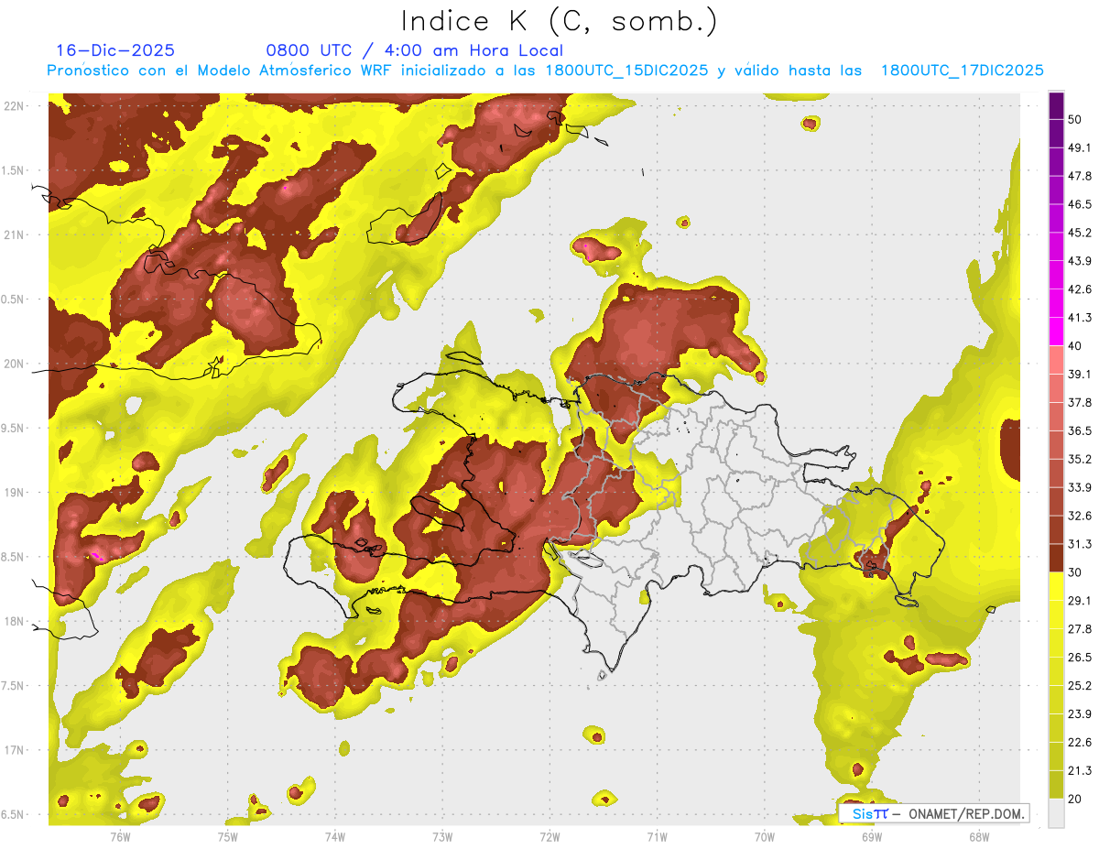Click the '71W' longitude axis label

pyautogui.click(x=657, y=837)
